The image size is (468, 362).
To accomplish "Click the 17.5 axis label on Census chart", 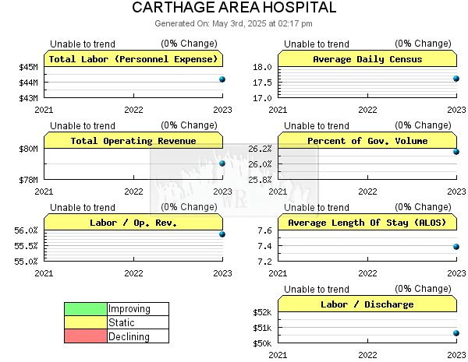I will point(262,83).
